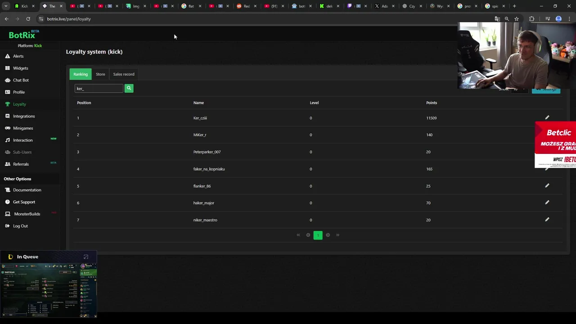Jump to last page with double-right arrow
Viewport: 576px width, 324px height.
coord(337,235)
